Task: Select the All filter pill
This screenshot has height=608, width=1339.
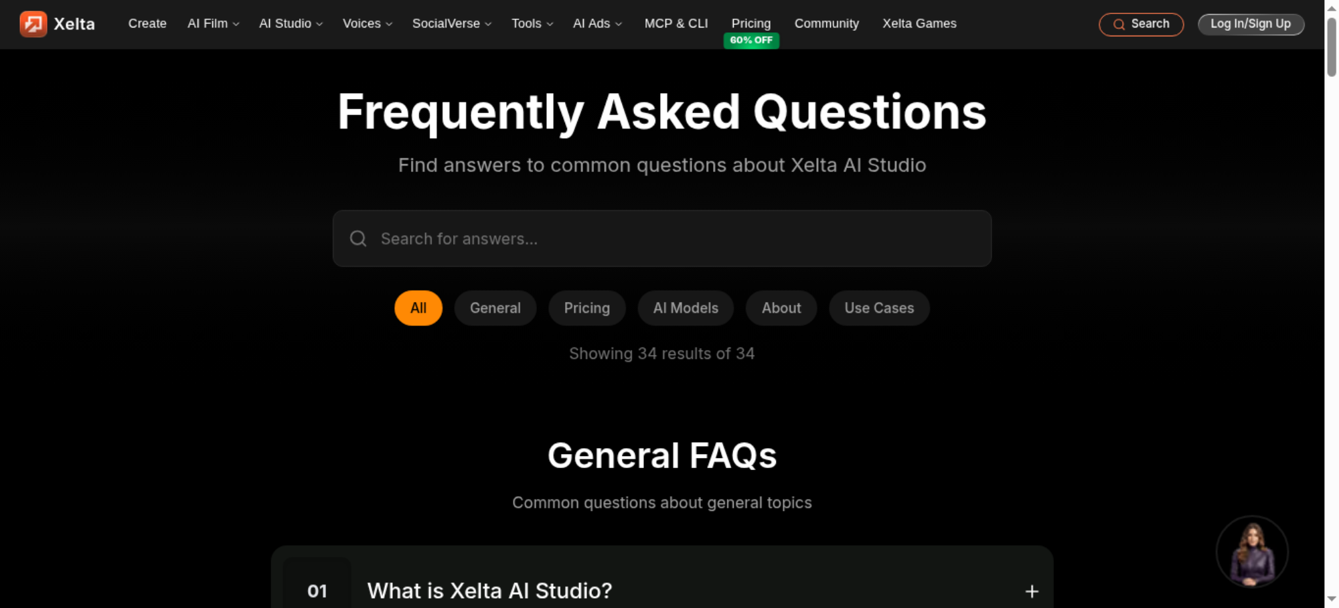Action: tap(418, 308)
